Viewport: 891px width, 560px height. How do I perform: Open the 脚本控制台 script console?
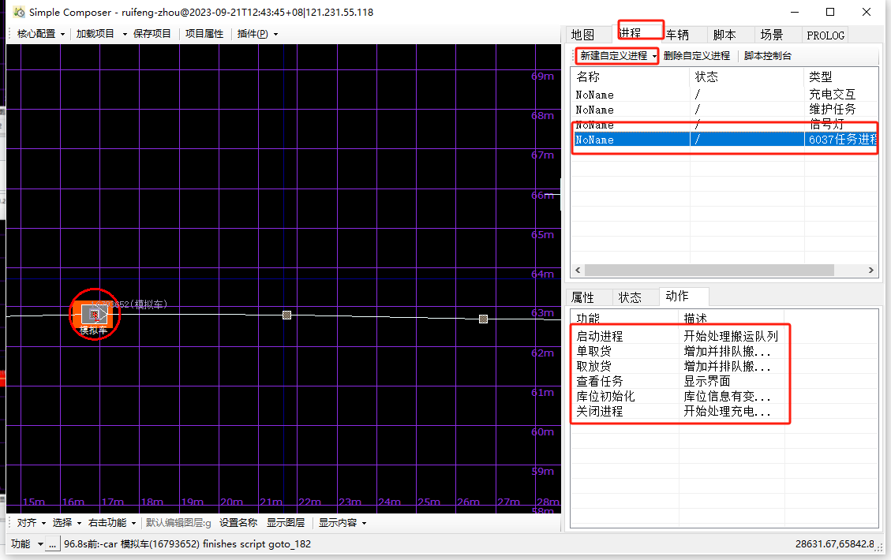coord(768,56)
